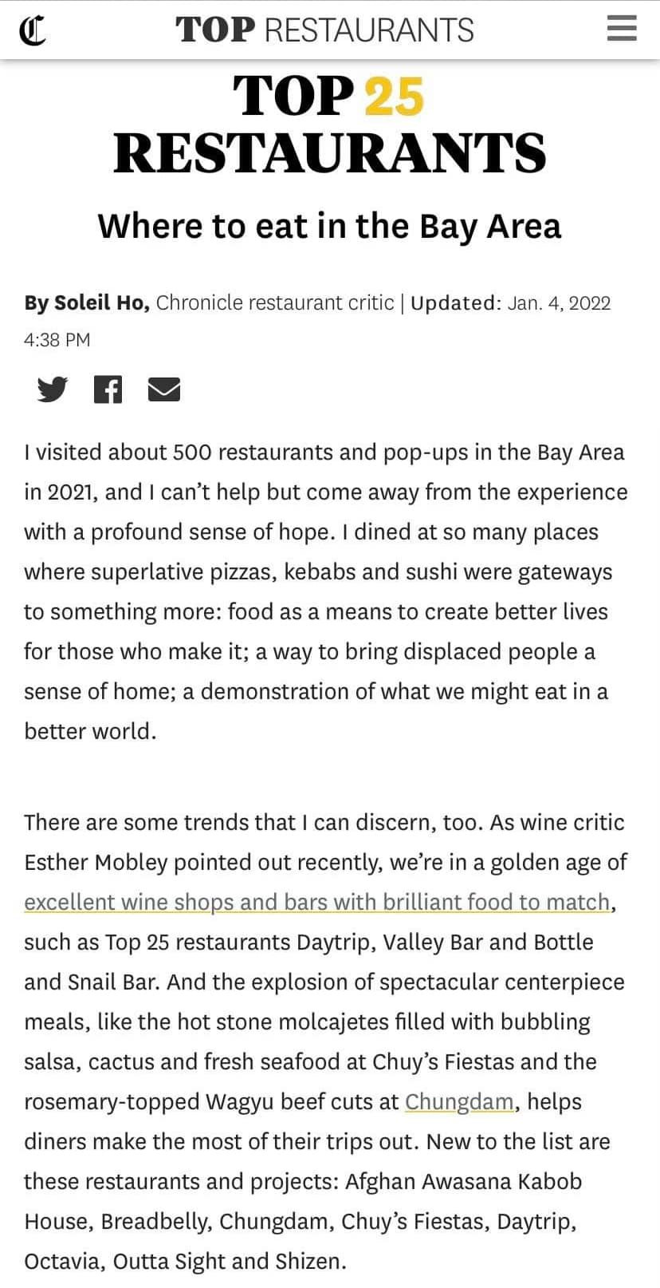Open the excellent wine shops and bars link
The width and height of the screenshot is (660, 1288).
[x=317, y=902]
